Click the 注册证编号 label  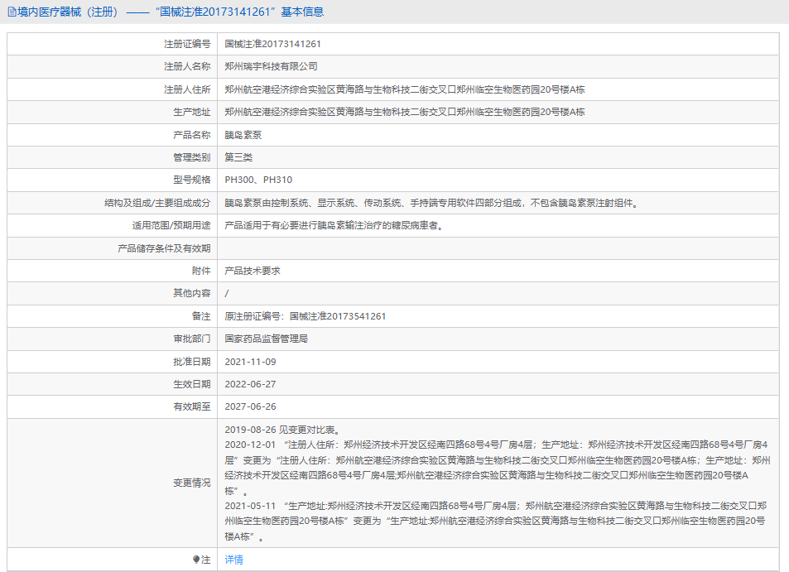click(187, 44)
